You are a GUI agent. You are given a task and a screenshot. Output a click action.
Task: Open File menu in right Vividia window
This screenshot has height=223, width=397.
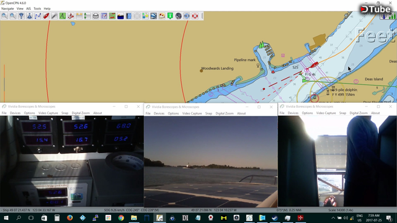click(x=282, y=113)
